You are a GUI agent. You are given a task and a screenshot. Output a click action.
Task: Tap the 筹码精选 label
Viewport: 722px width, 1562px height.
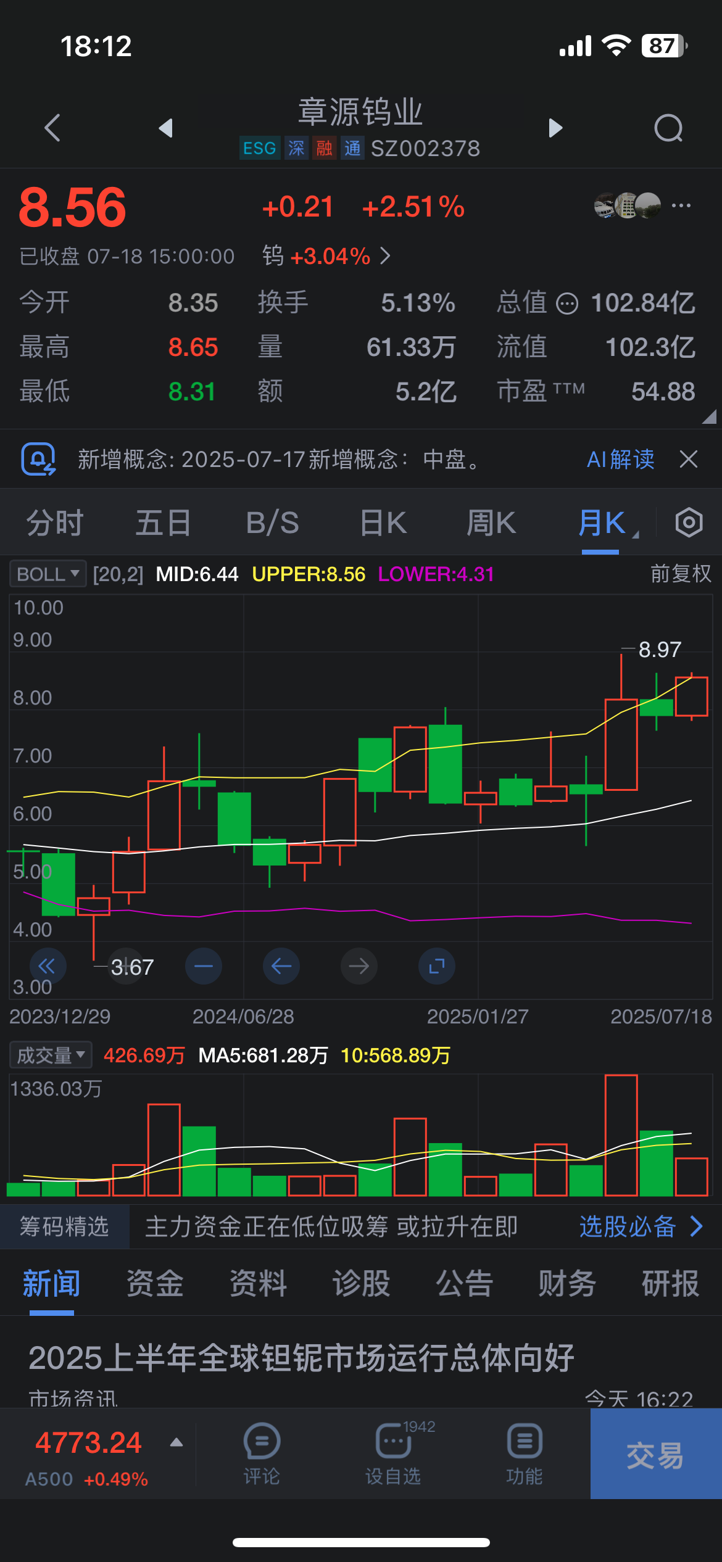coord(64,1226)
